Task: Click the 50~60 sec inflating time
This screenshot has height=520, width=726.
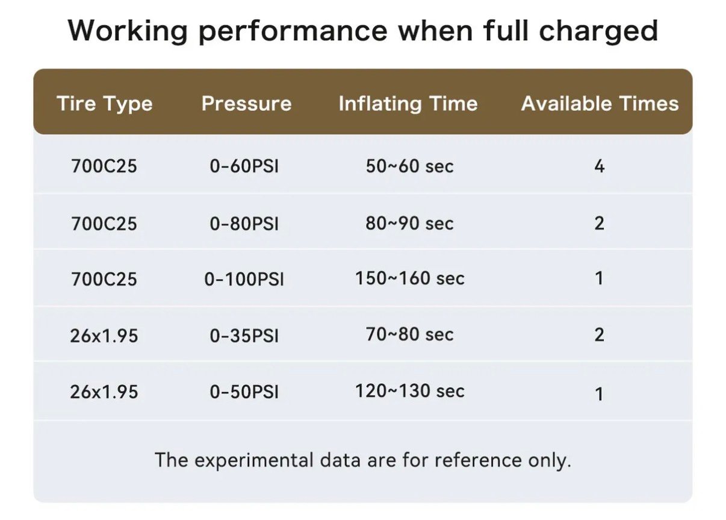Action: click(x=409, y=166)
